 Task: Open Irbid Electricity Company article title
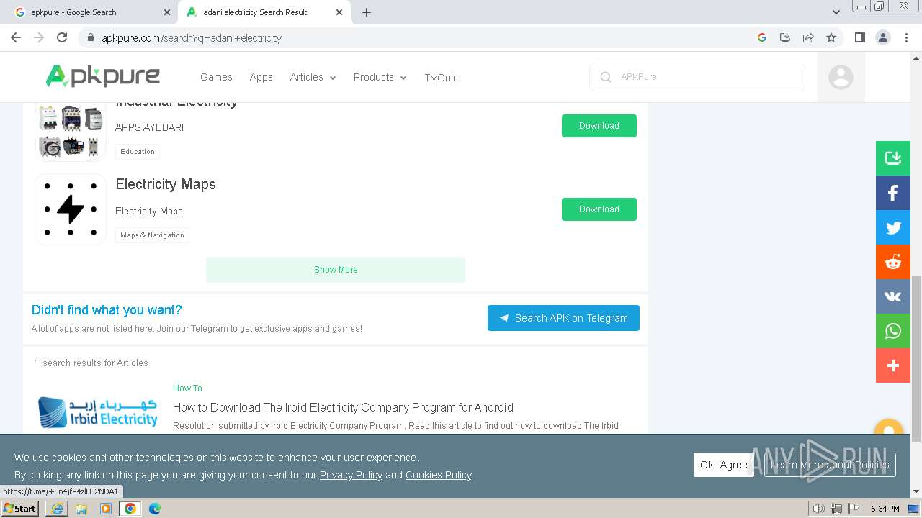tap(343, 407)
